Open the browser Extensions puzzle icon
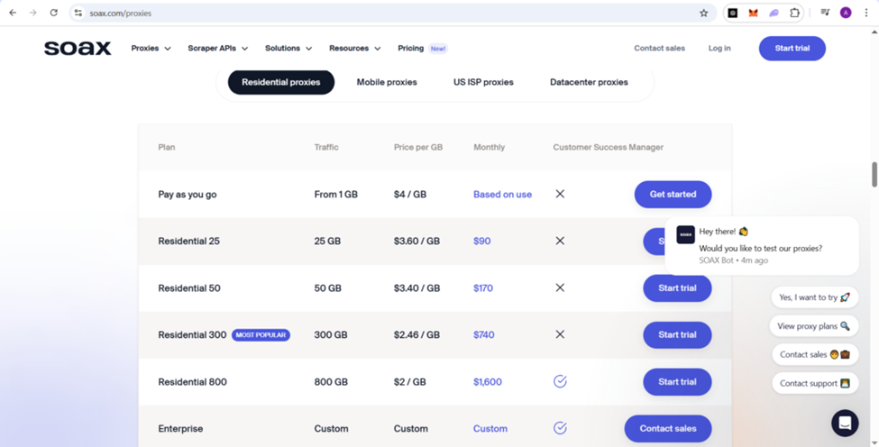Screen dimensions: 879x447 [794, 13]
